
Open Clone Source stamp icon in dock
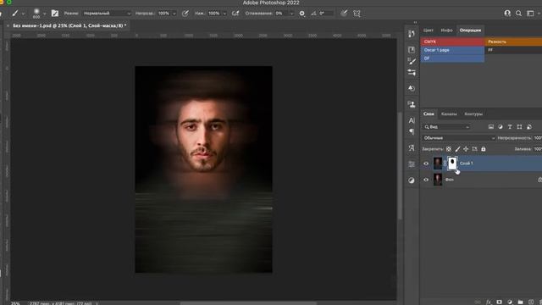(x=412, y=104)
